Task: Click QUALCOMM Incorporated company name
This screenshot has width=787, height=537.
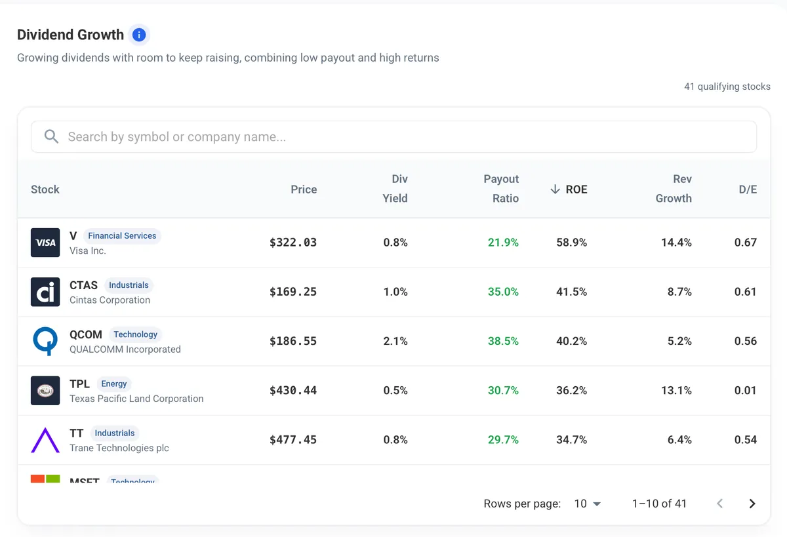Action: pyautogui.click(x=125, y=349)
